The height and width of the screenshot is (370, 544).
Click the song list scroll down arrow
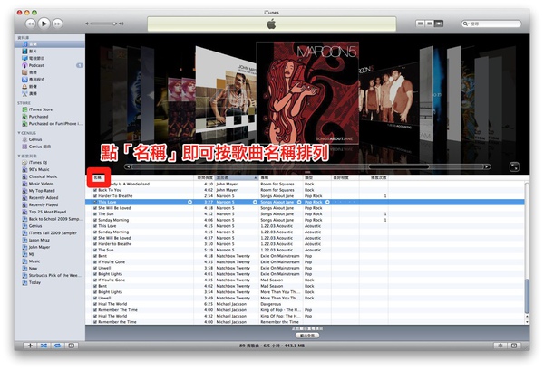point(527,321)
